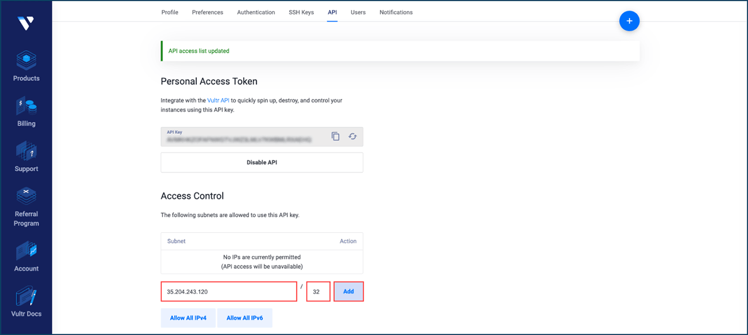Switch to the Profile tab

point(169,12)
